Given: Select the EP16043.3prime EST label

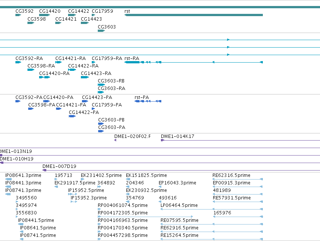Looking at the screenshot, I should tap(177, 183).
